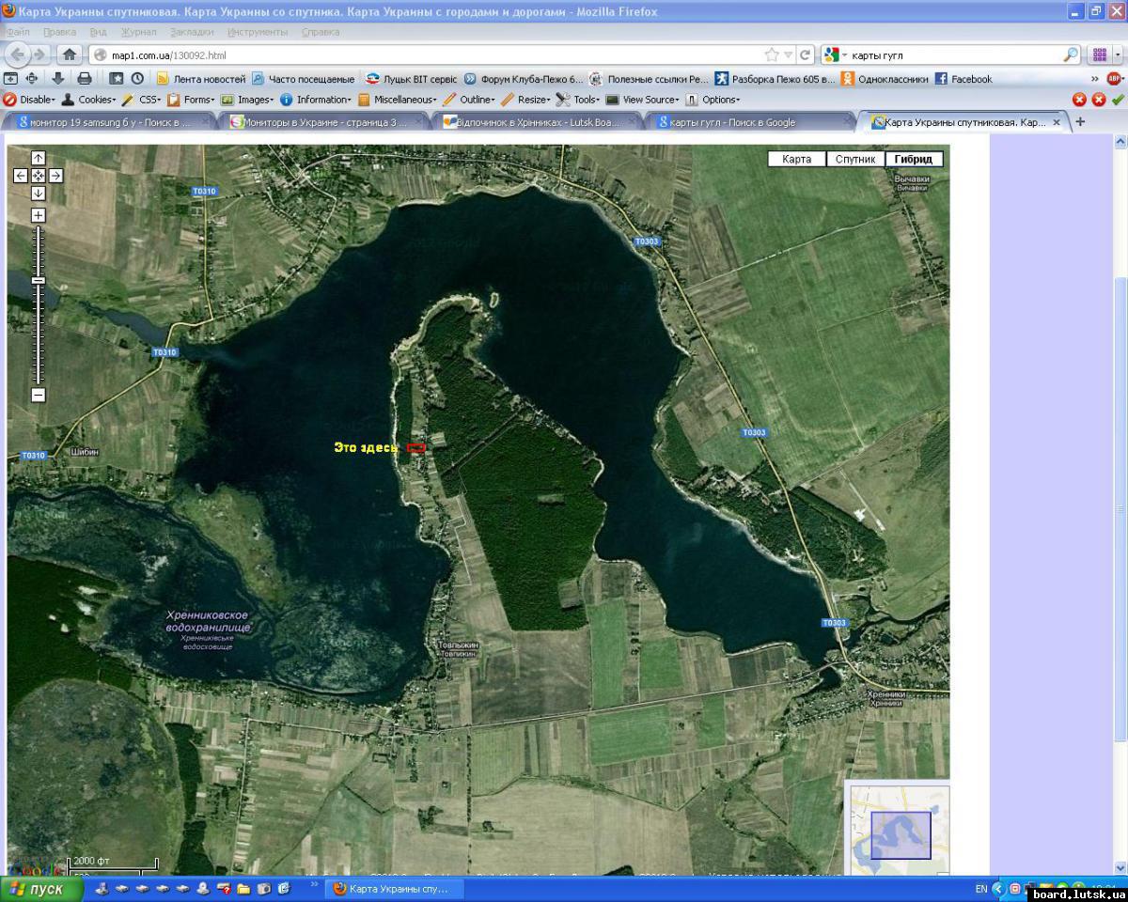Click the map zoom slider handle

pyautogui.click(x=39, y=280)
